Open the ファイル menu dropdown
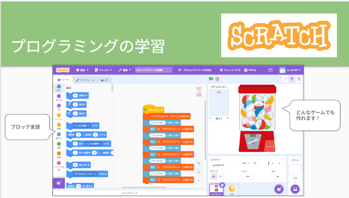 [x=103, y=70]
